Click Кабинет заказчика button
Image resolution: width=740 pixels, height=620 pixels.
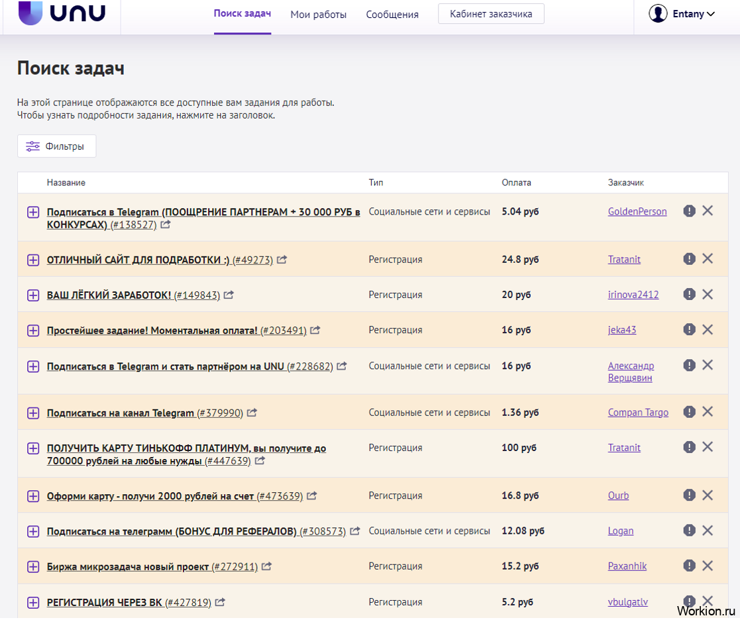click(491, 14)
